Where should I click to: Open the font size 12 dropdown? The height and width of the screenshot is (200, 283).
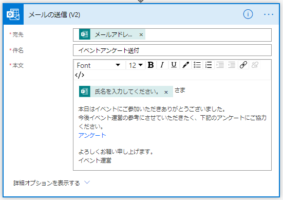136,65
